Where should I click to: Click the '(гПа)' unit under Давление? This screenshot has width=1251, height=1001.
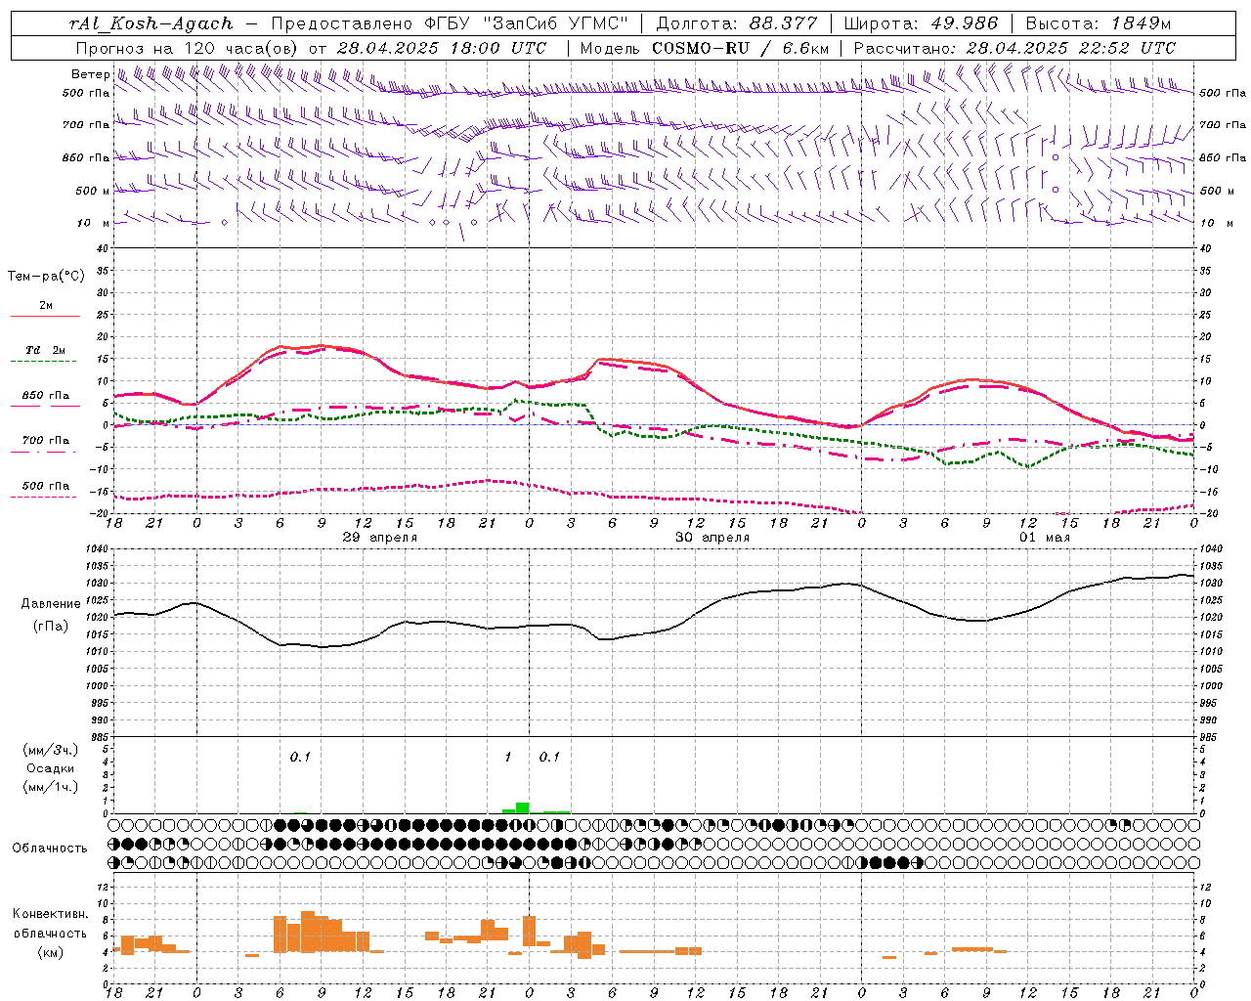tap(51, 627)
